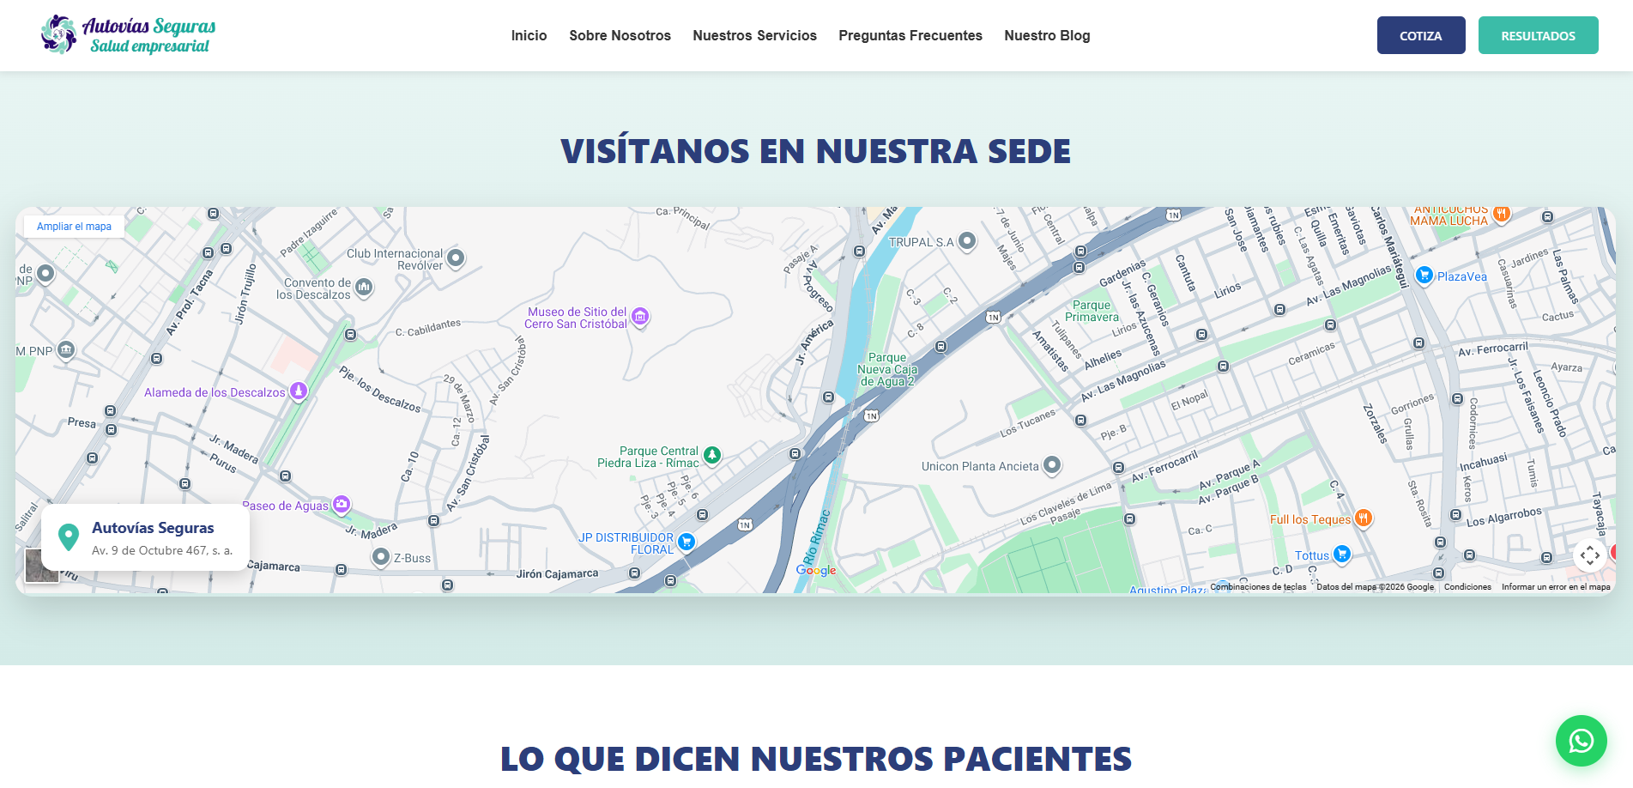Click the Autovías Seguras header logo
Viewport: 1633px width, 788px height.
tap(127, 34)
